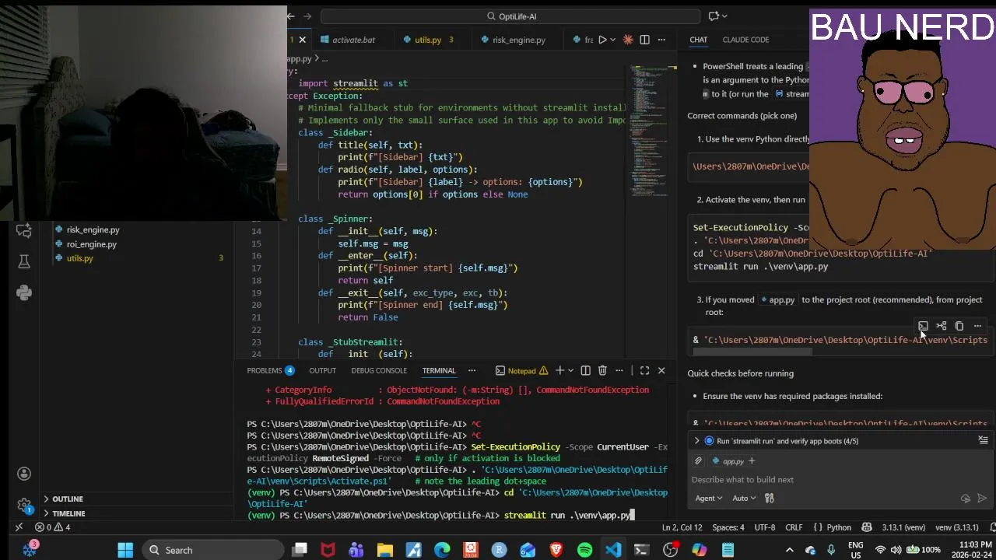Open risk_engine.py in the explorer
The image size is (996, 560).
coord(93,230)
